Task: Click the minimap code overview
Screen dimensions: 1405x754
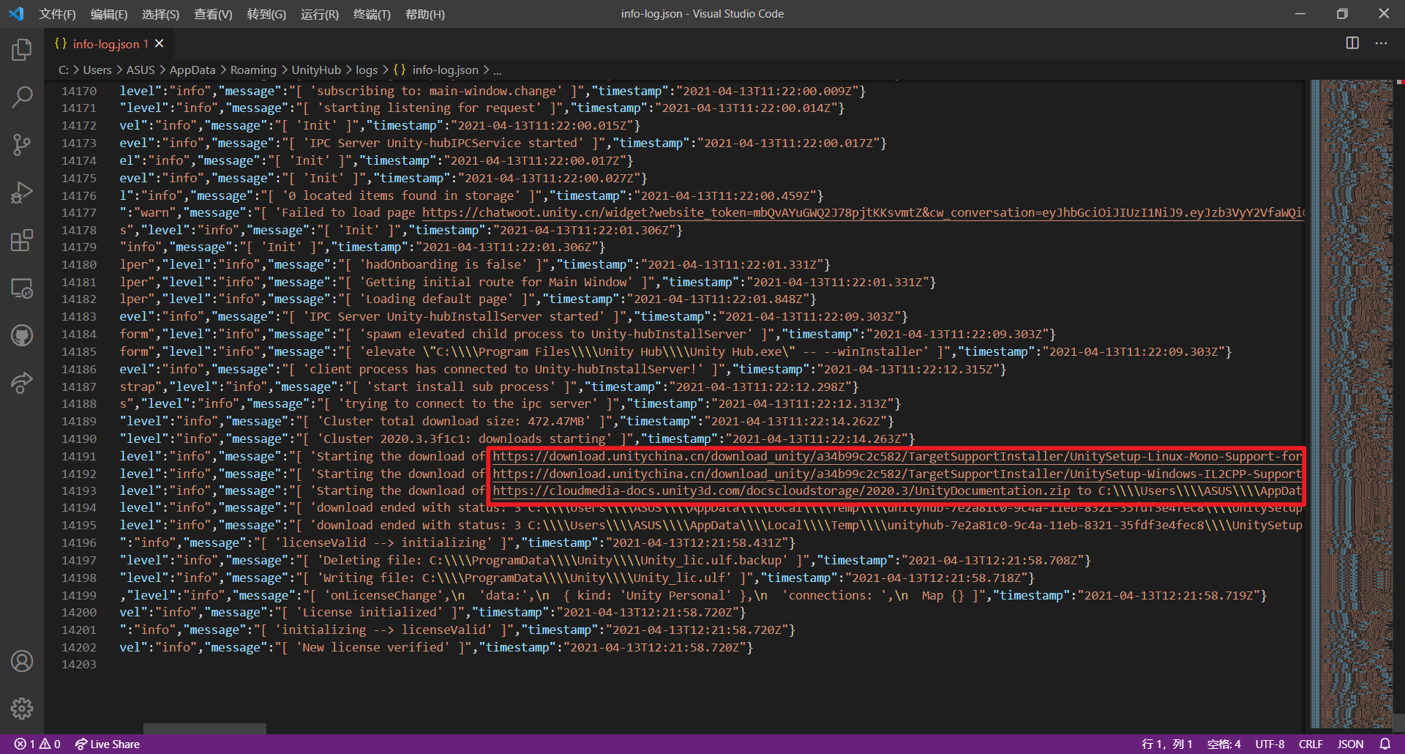Action: 1352,403
